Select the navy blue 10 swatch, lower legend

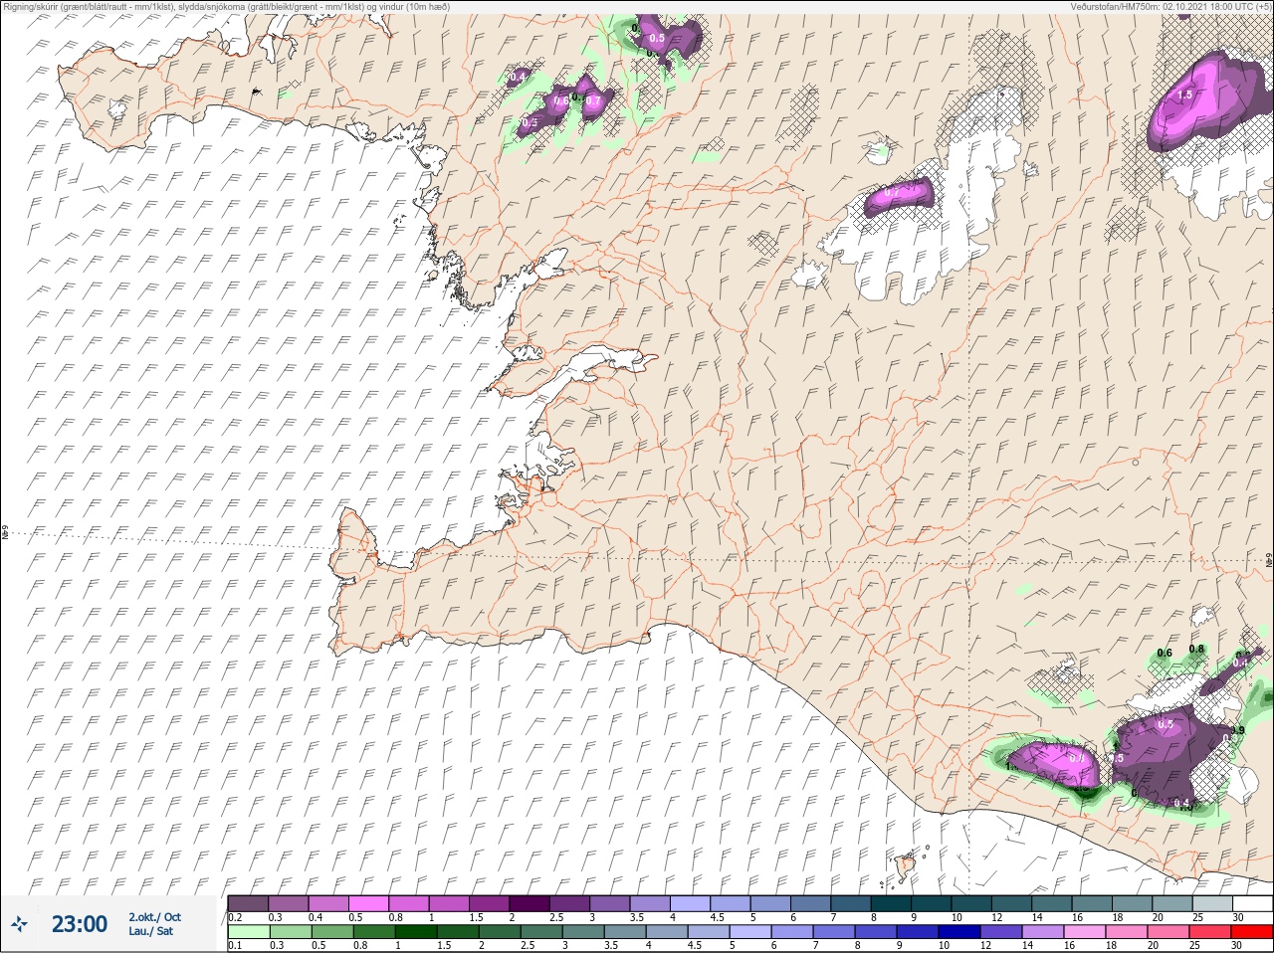point(960,932)
